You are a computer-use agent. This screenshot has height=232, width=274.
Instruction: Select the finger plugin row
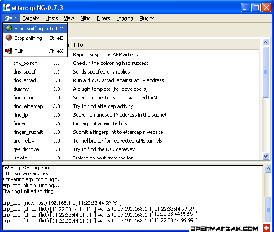click(x=132, y=123)
